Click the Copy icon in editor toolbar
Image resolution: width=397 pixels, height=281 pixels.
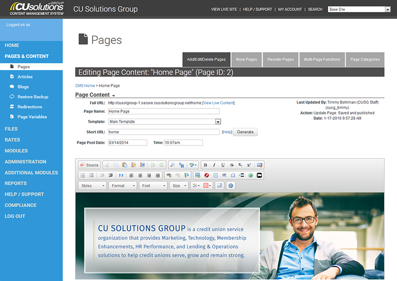pyautogui.click(x=116, y=165)
